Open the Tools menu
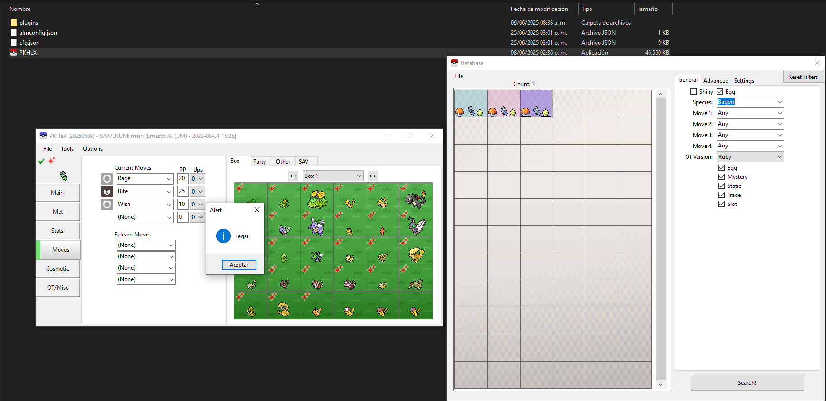Image resolution: width=826 pixels, height=401 pixels. pos(67,149)
